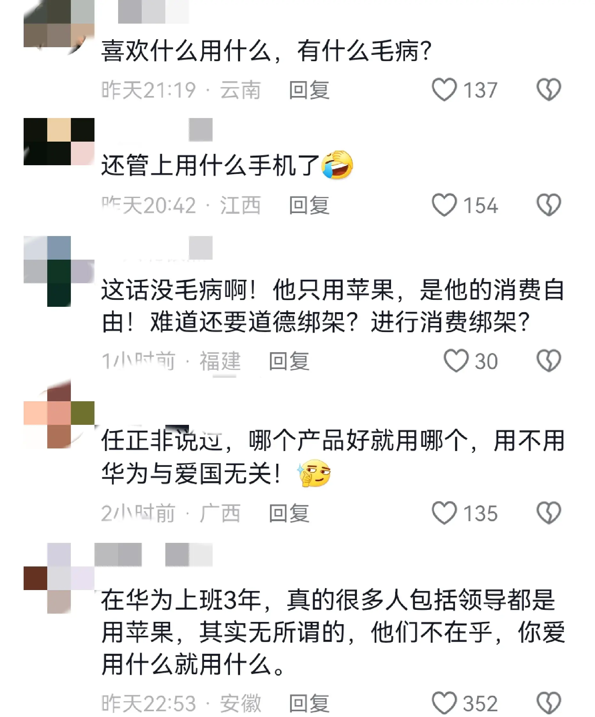Reply to the 昨天20:42 Jiangxi comment
The height and width of the screenshot is (717, 595).
click(309, 205)
